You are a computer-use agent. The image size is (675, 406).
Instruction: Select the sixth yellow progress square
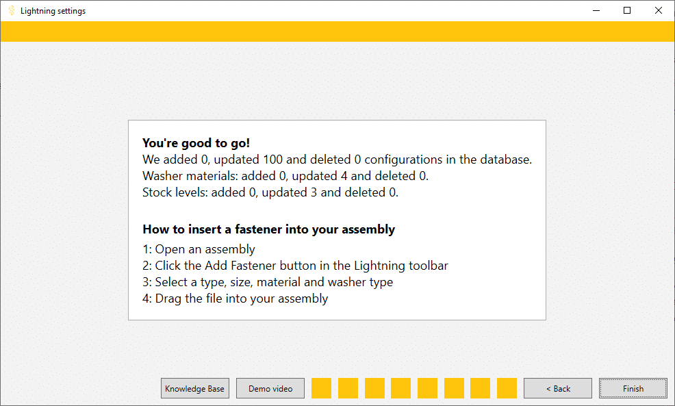453,388
